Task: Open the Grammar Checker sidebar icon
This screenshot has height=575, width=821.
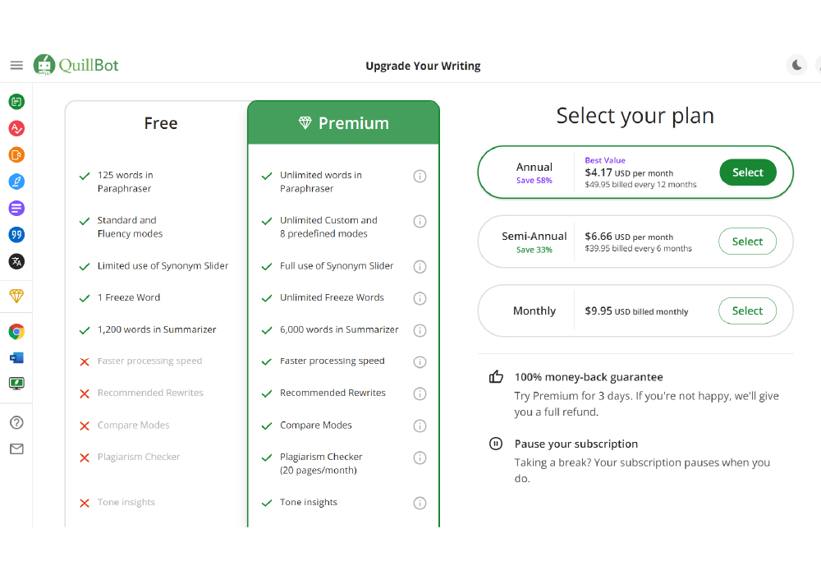Action: tap(16, 128)
